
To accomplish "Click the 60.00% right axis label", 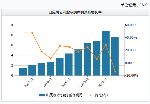I will point(131,25).
